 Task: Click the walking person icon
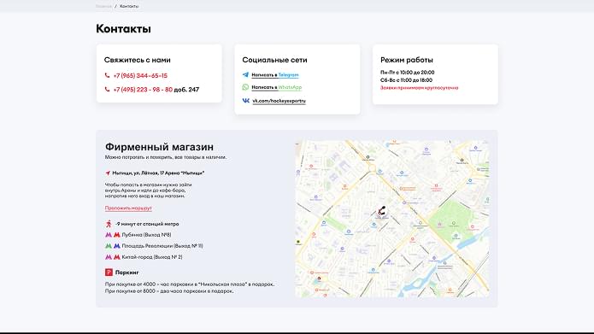[x=109, y=224]
